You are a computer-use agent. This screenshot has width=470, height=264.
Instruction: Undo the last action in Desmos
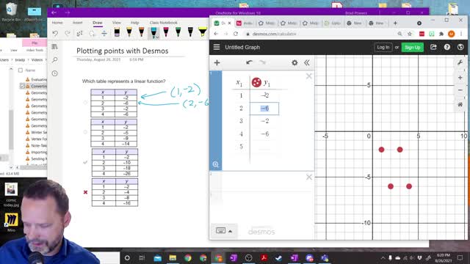[249, 62]
